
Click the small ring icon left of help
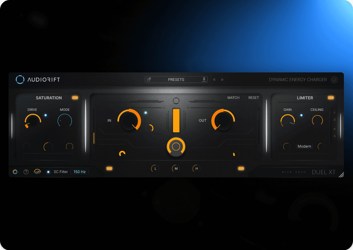click(15, 172)
